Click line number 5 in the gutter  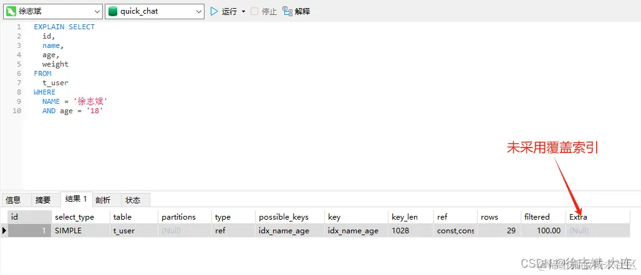[19, 64]
